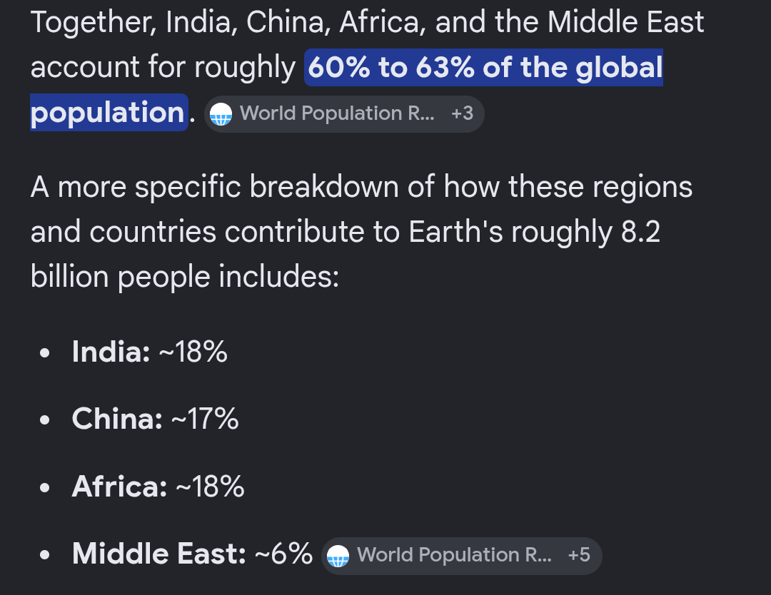Screen dimensions: 771x595
Task: Expand the +5 additional sources count
Action: 579,555
